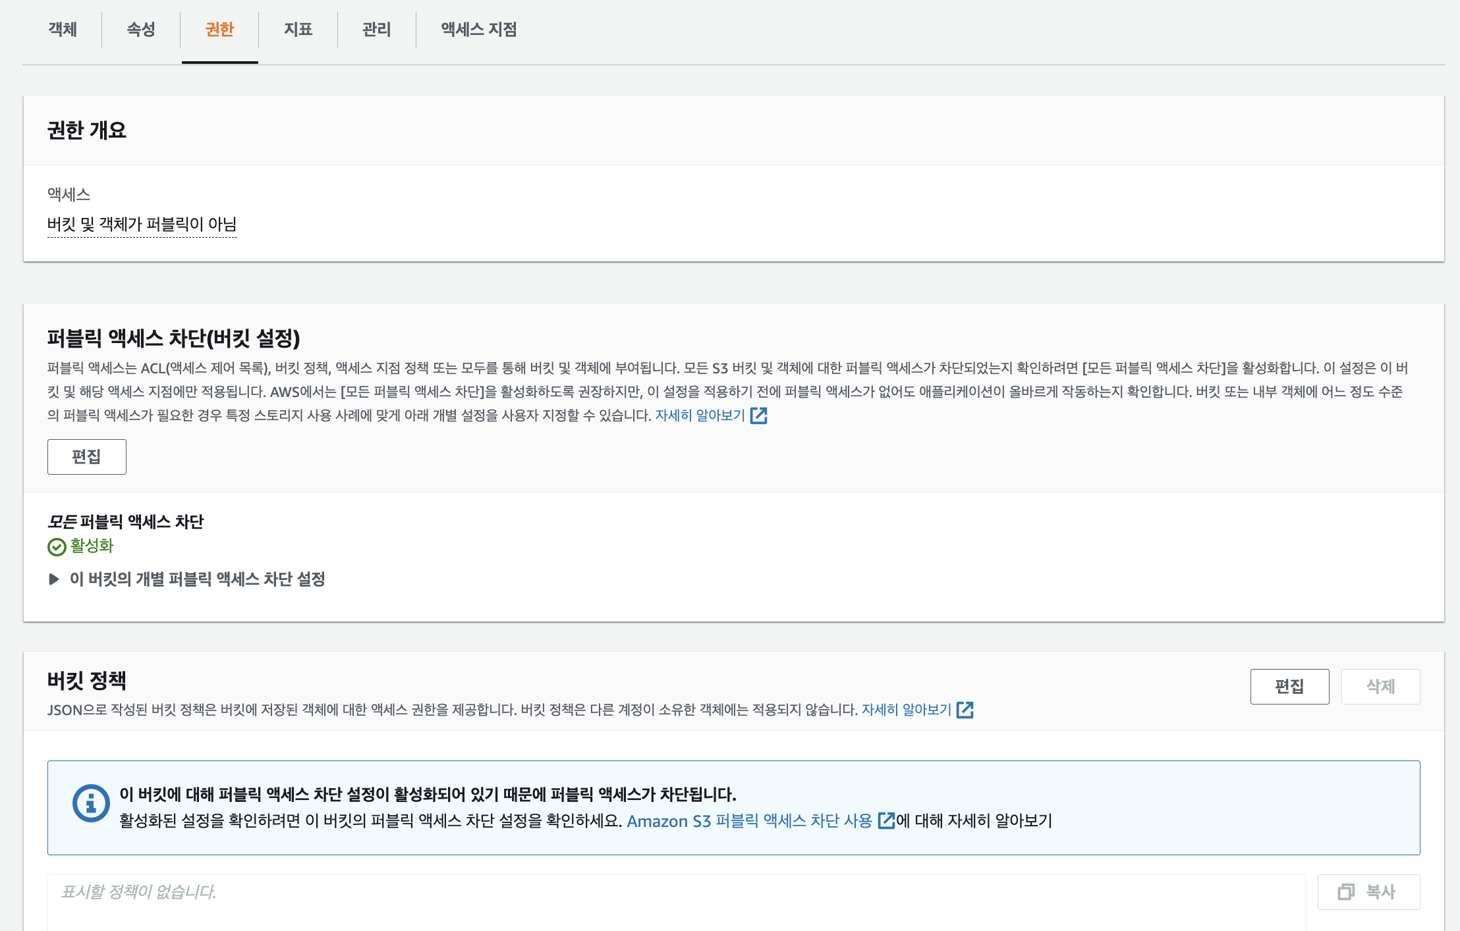This screenshot has width=1460, height=931.
Task: Switch to the 속성 tab
Action: click(141, 30)
